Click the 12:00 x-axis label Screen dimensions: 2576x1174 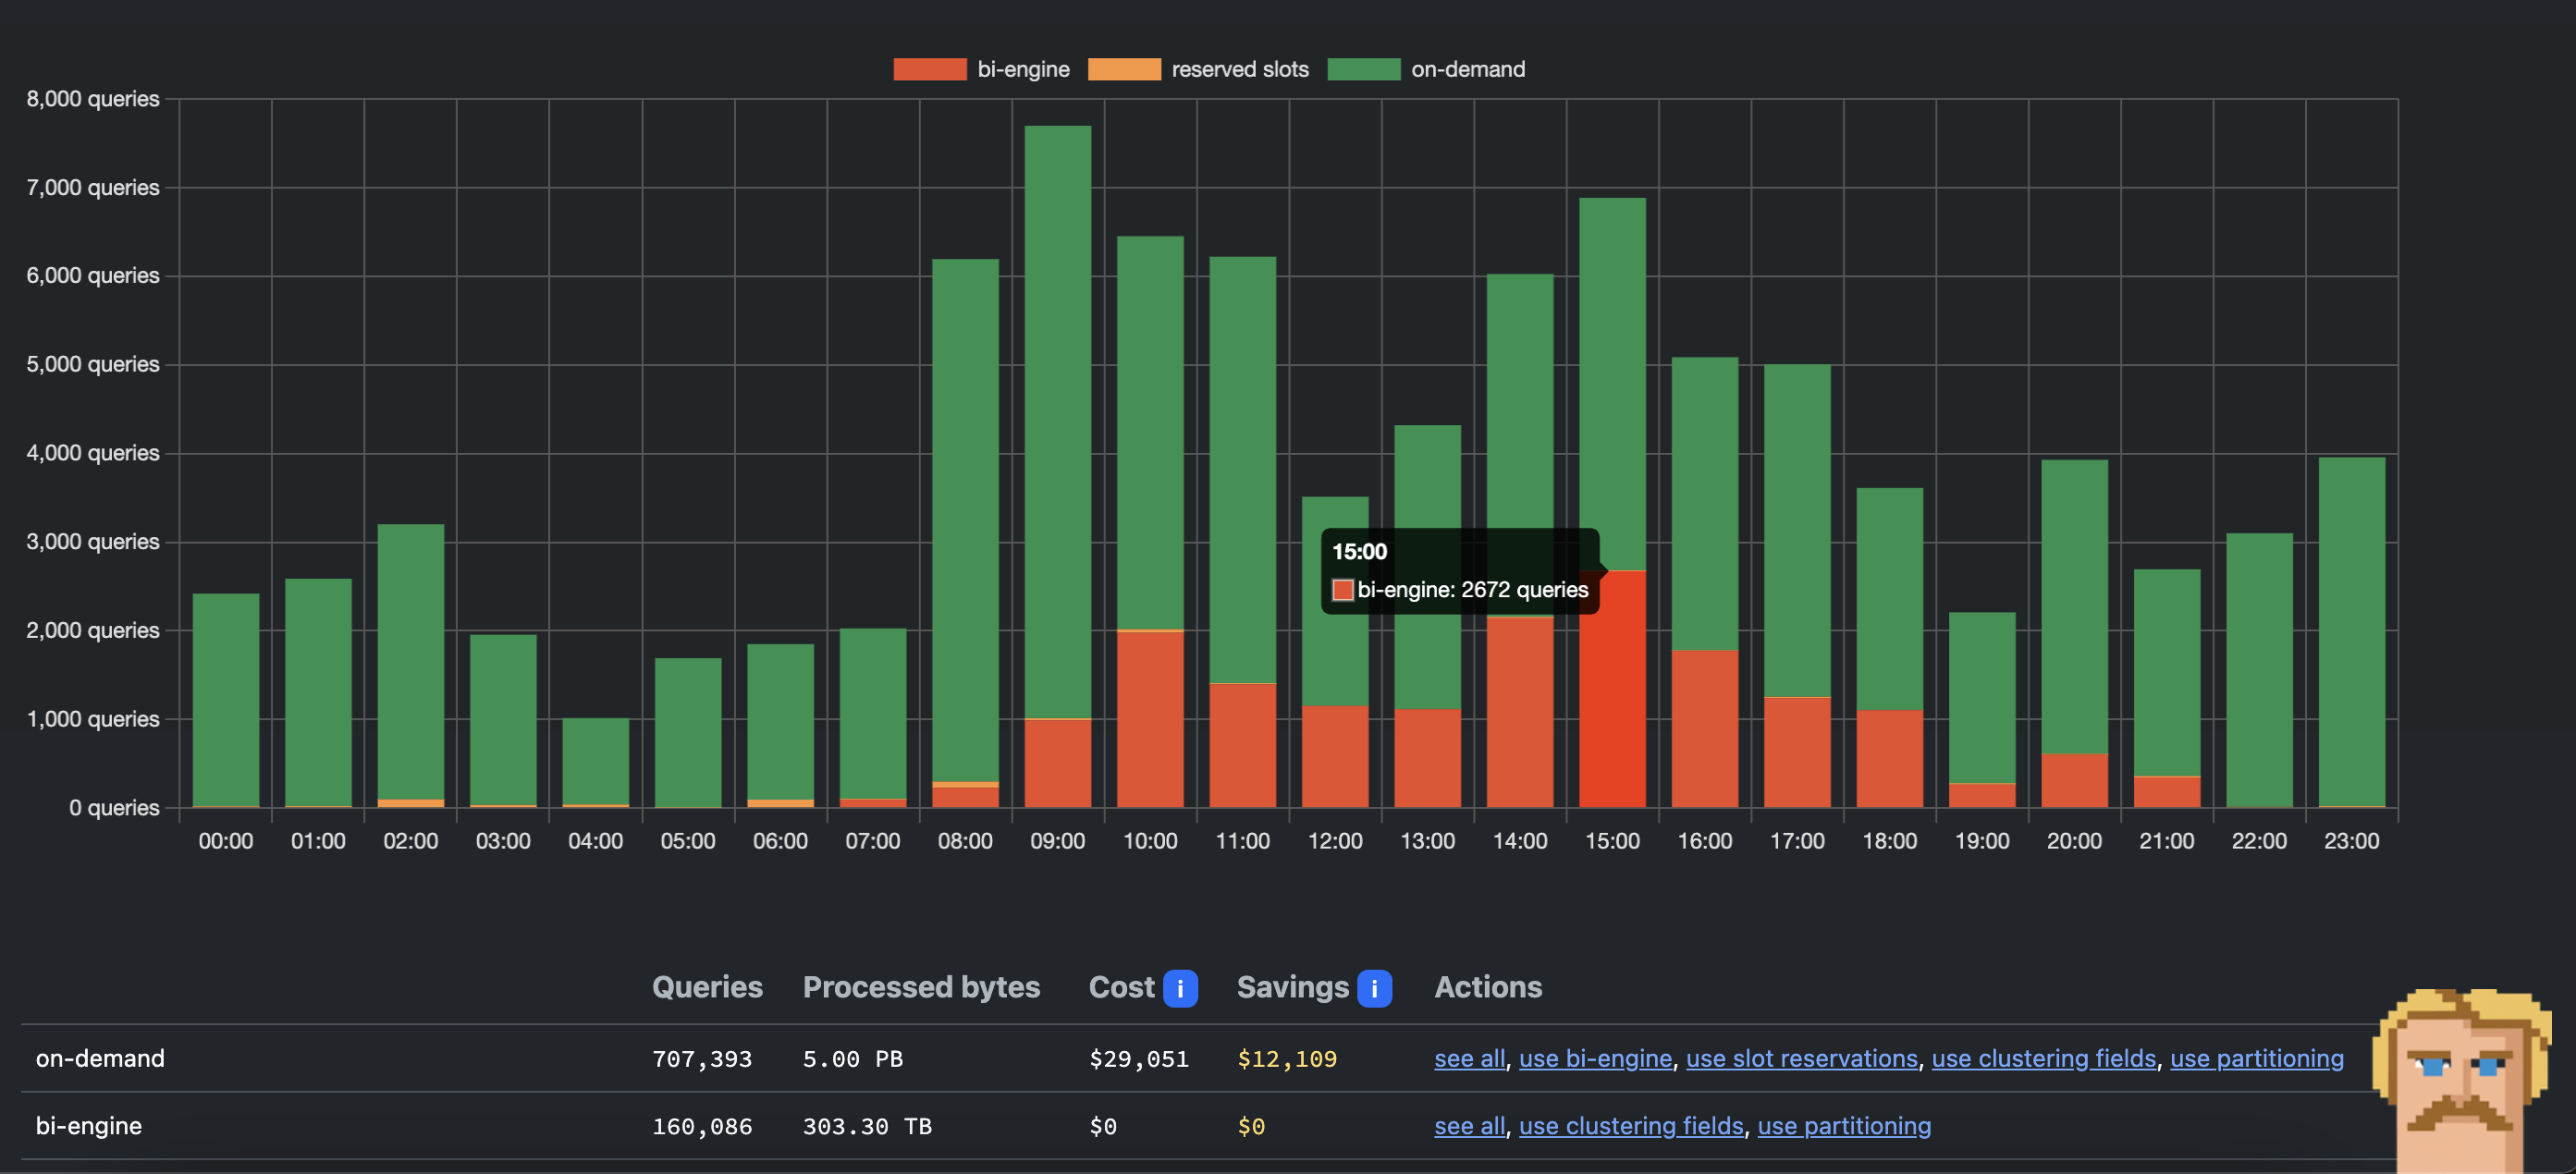click(1335, 841)
